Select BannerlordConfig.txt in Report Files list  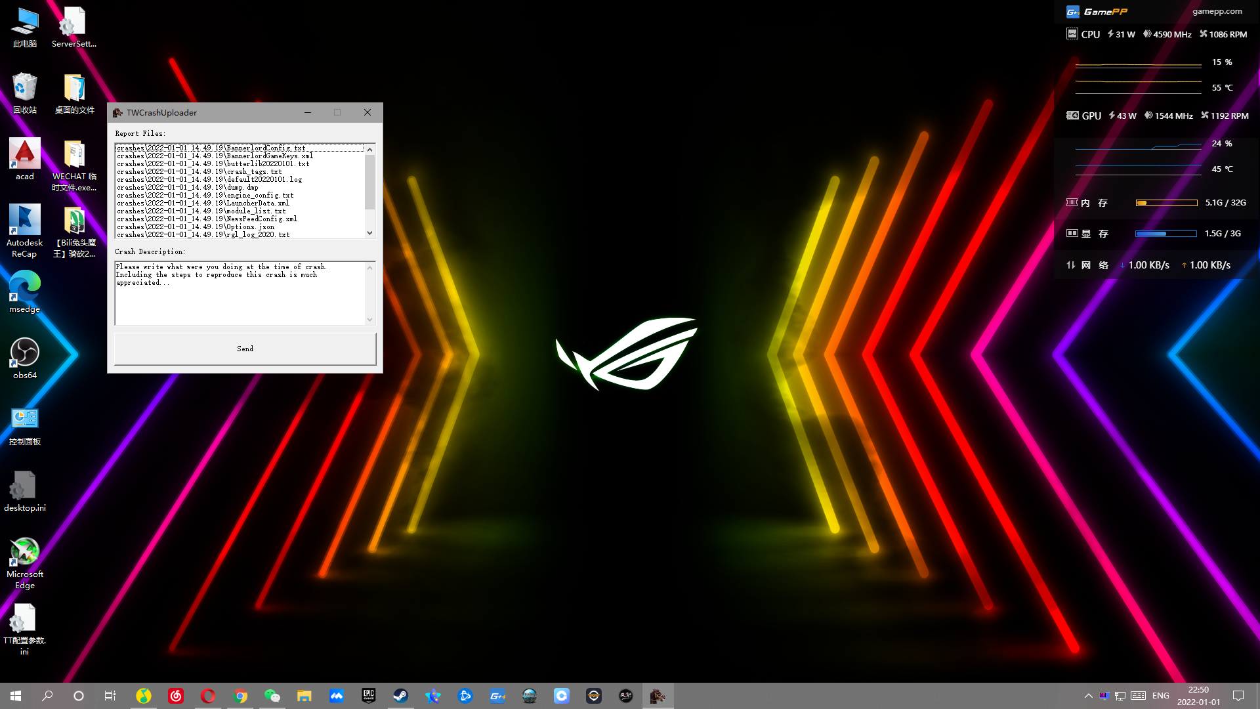pos(240,148)
